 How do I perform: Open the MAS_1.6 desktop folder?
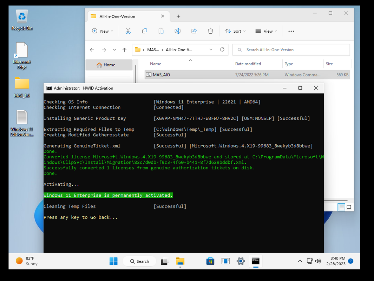tap(22, 87)
